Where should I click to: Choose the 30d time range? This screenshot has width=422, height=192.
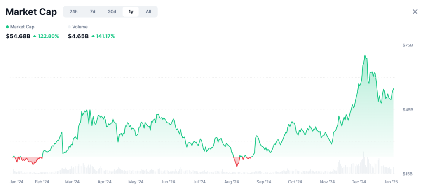[112, 12]
